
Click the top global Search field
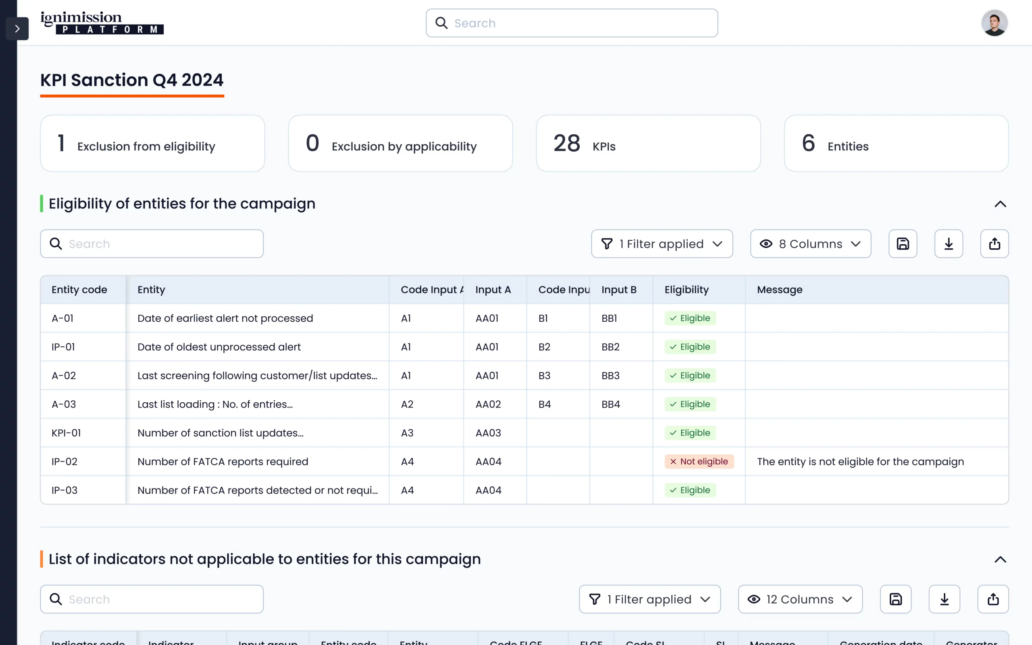[x=572, y=23]
